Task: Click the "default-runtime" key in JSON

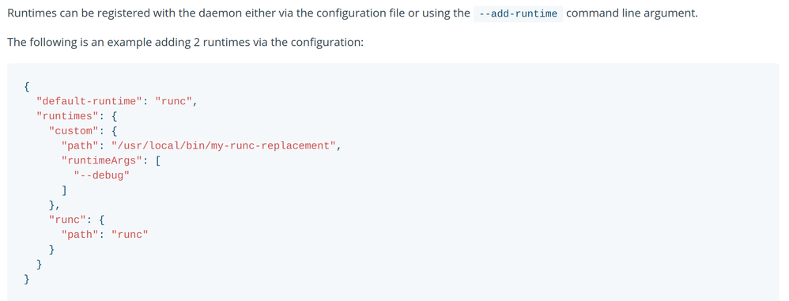Action: point(89,101)
